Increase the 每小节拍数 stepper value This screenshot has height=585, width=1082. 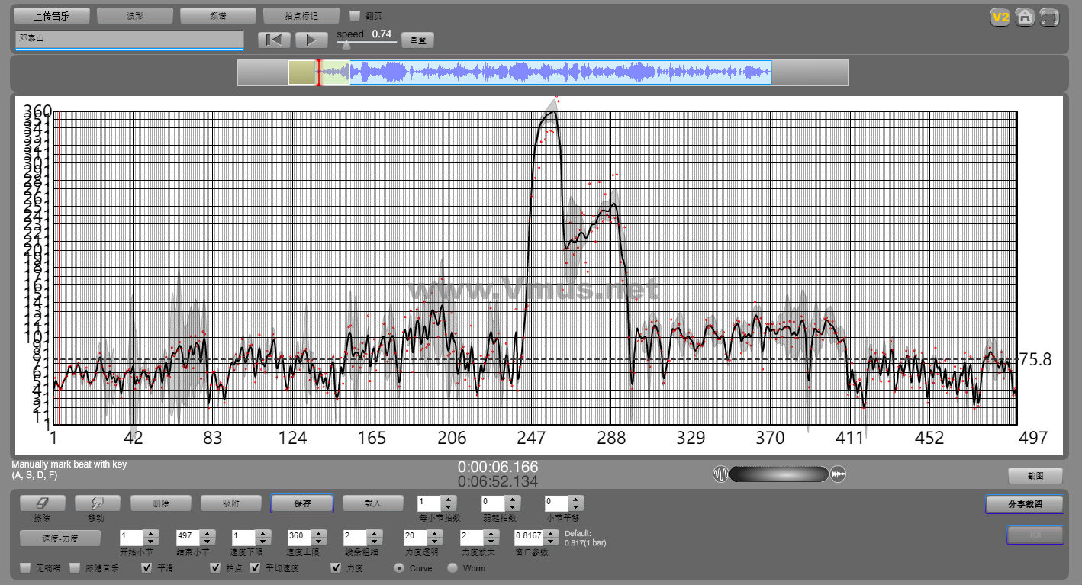[x=449, y=499]
